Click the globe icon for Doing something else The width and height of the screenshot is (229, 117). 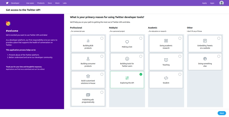205,59
